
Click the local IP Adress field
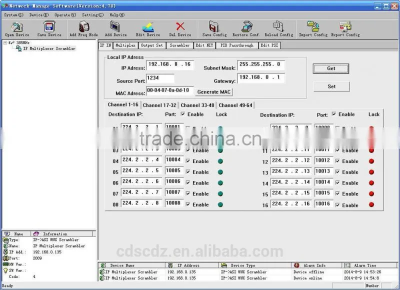[x=170, y=65]
